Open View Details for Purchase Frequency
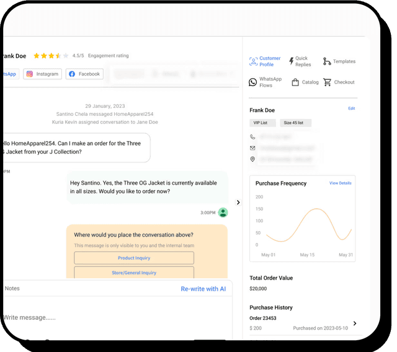 [x=340, y=183]
